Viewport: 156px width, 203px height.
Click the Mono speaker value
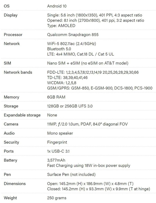tap(60, 133)
